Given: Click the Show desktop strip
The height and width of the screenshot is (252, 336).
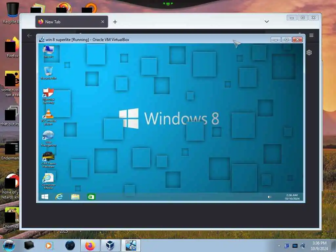Looking at the screenshot, I should coord(333,245).
